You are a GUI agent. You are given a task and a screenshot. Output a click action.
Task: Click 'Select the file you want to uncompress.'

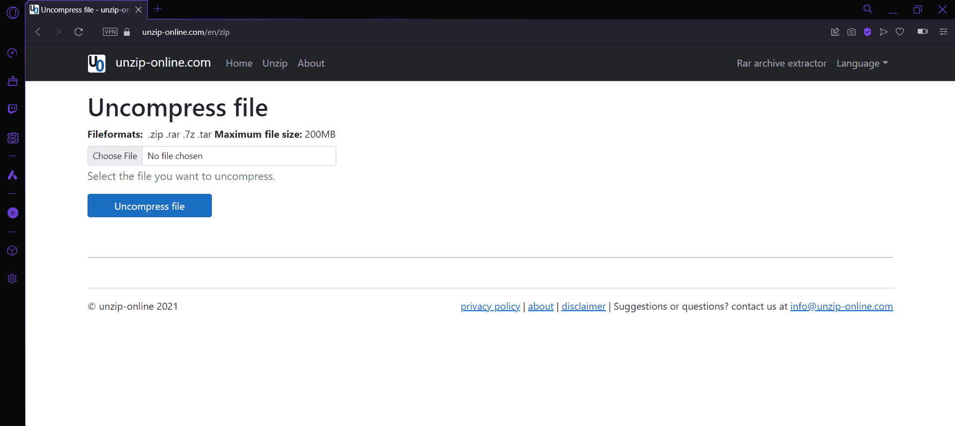181,176
